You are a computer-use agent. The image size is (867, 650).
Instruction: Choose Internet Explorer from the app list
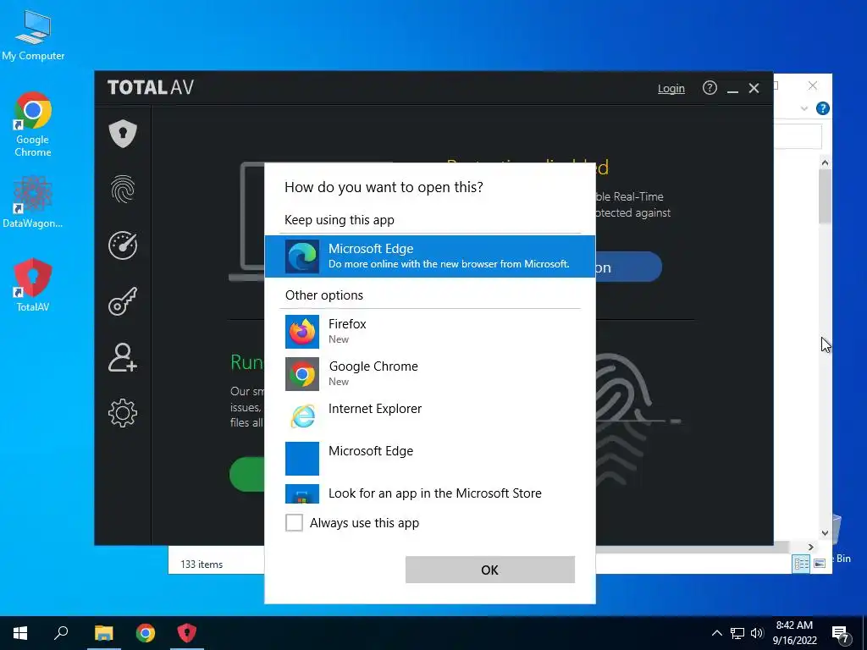(x=429, y=416)
